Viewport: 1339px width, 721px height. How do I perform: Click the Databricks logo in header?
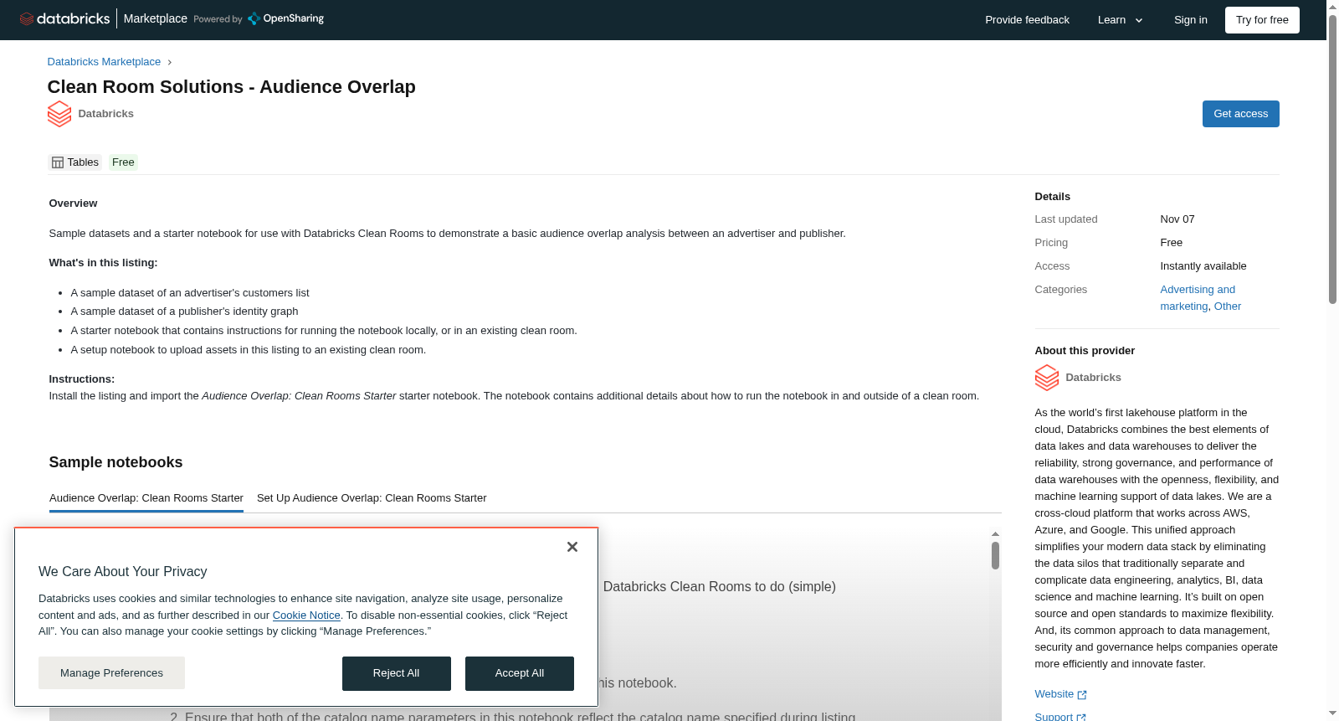click(x=64, y=18)
